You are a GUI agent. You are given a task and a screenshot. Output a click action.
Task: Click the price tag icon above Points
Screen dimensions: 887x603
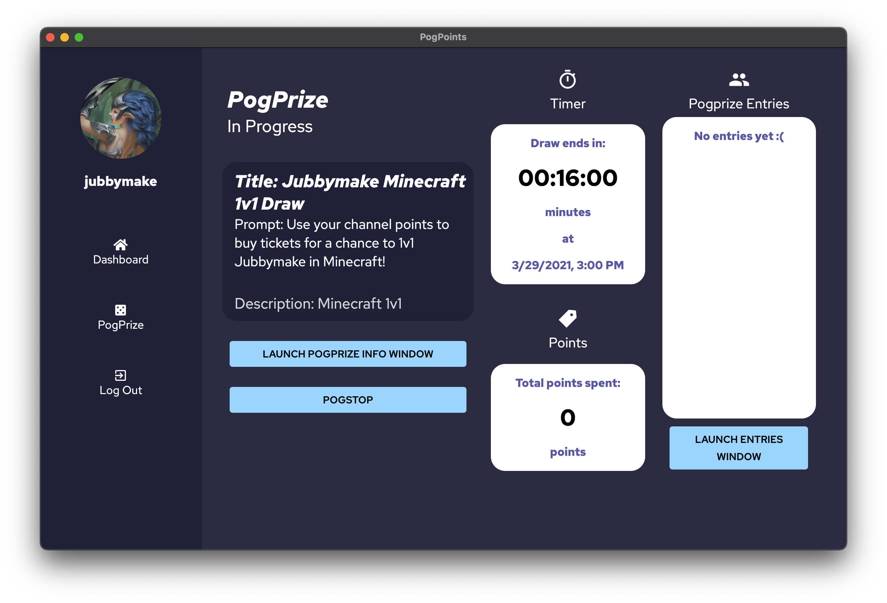click(568, 318)
